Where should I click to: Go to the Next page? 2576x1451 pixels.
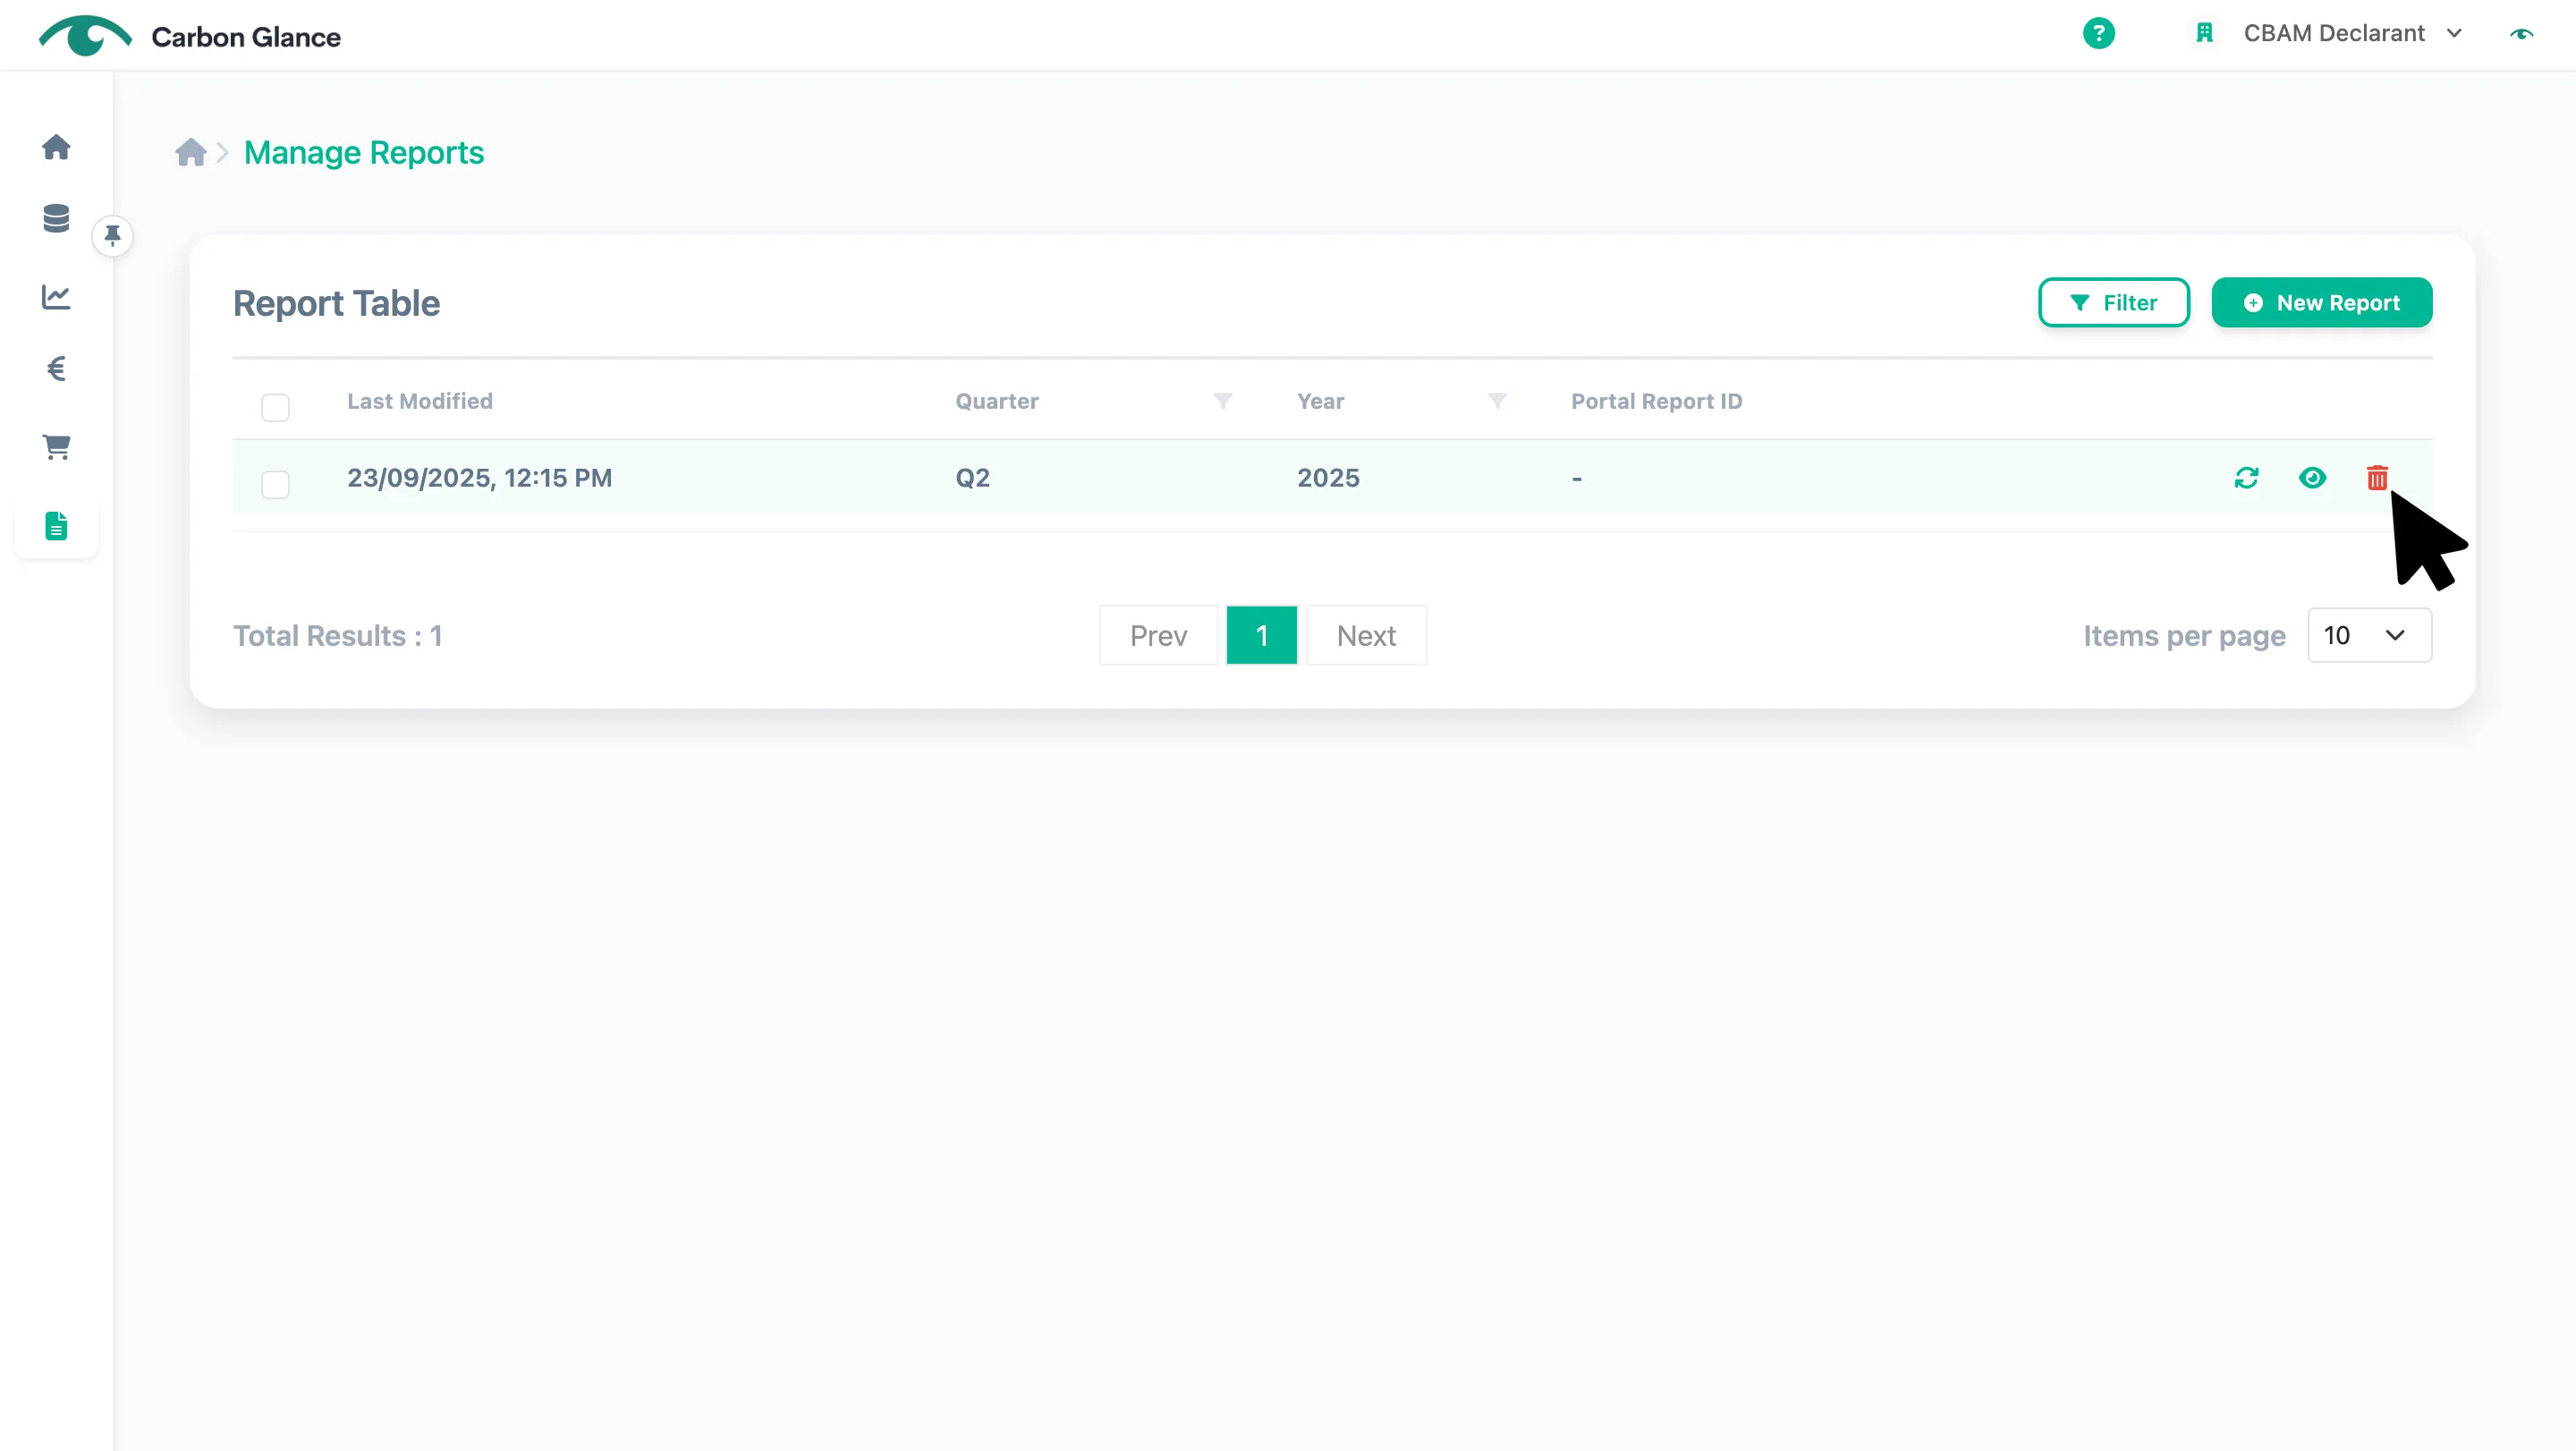pos(1366,635)
